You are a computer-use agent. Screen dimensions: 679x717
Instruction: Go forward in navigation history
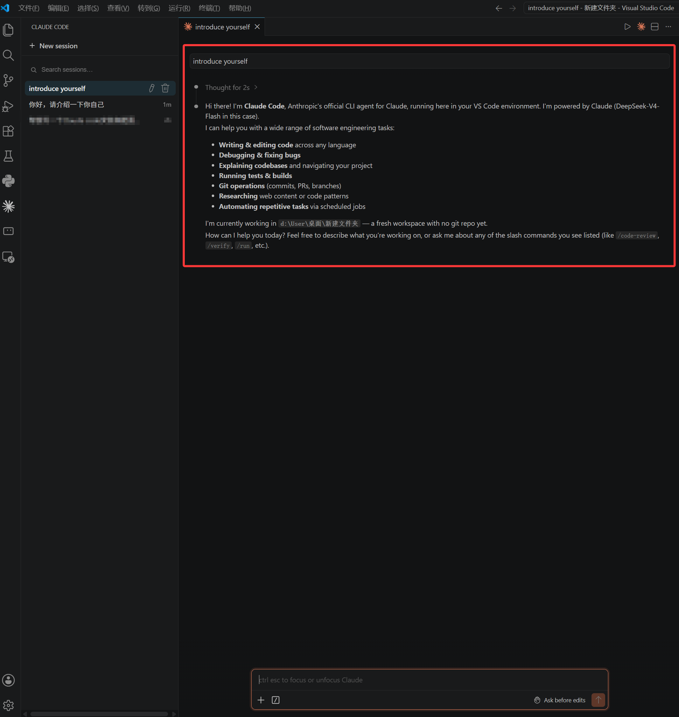pyautogui.click(x=512, y=8)
